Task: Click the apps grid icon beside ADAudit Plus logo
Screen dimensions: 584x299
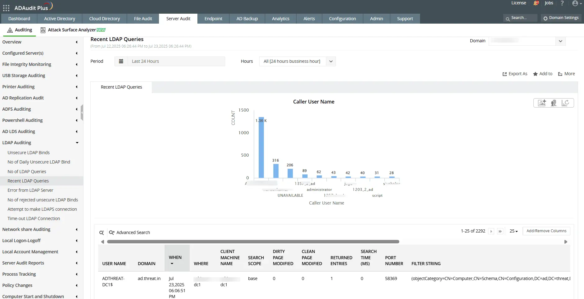Action: (6, 8)
